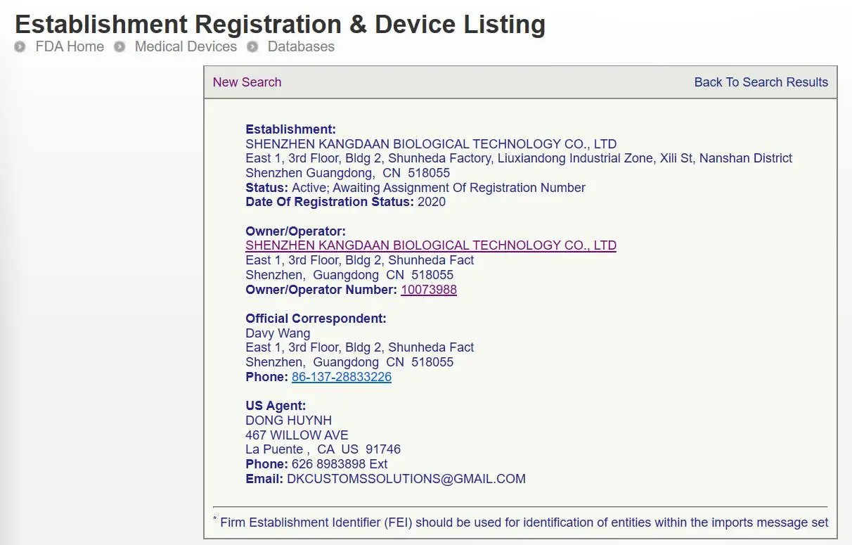Click the bullet icon before FDA Home
Image resolution: width=852 pixels, height=545 pixels.
click(20, 47)
